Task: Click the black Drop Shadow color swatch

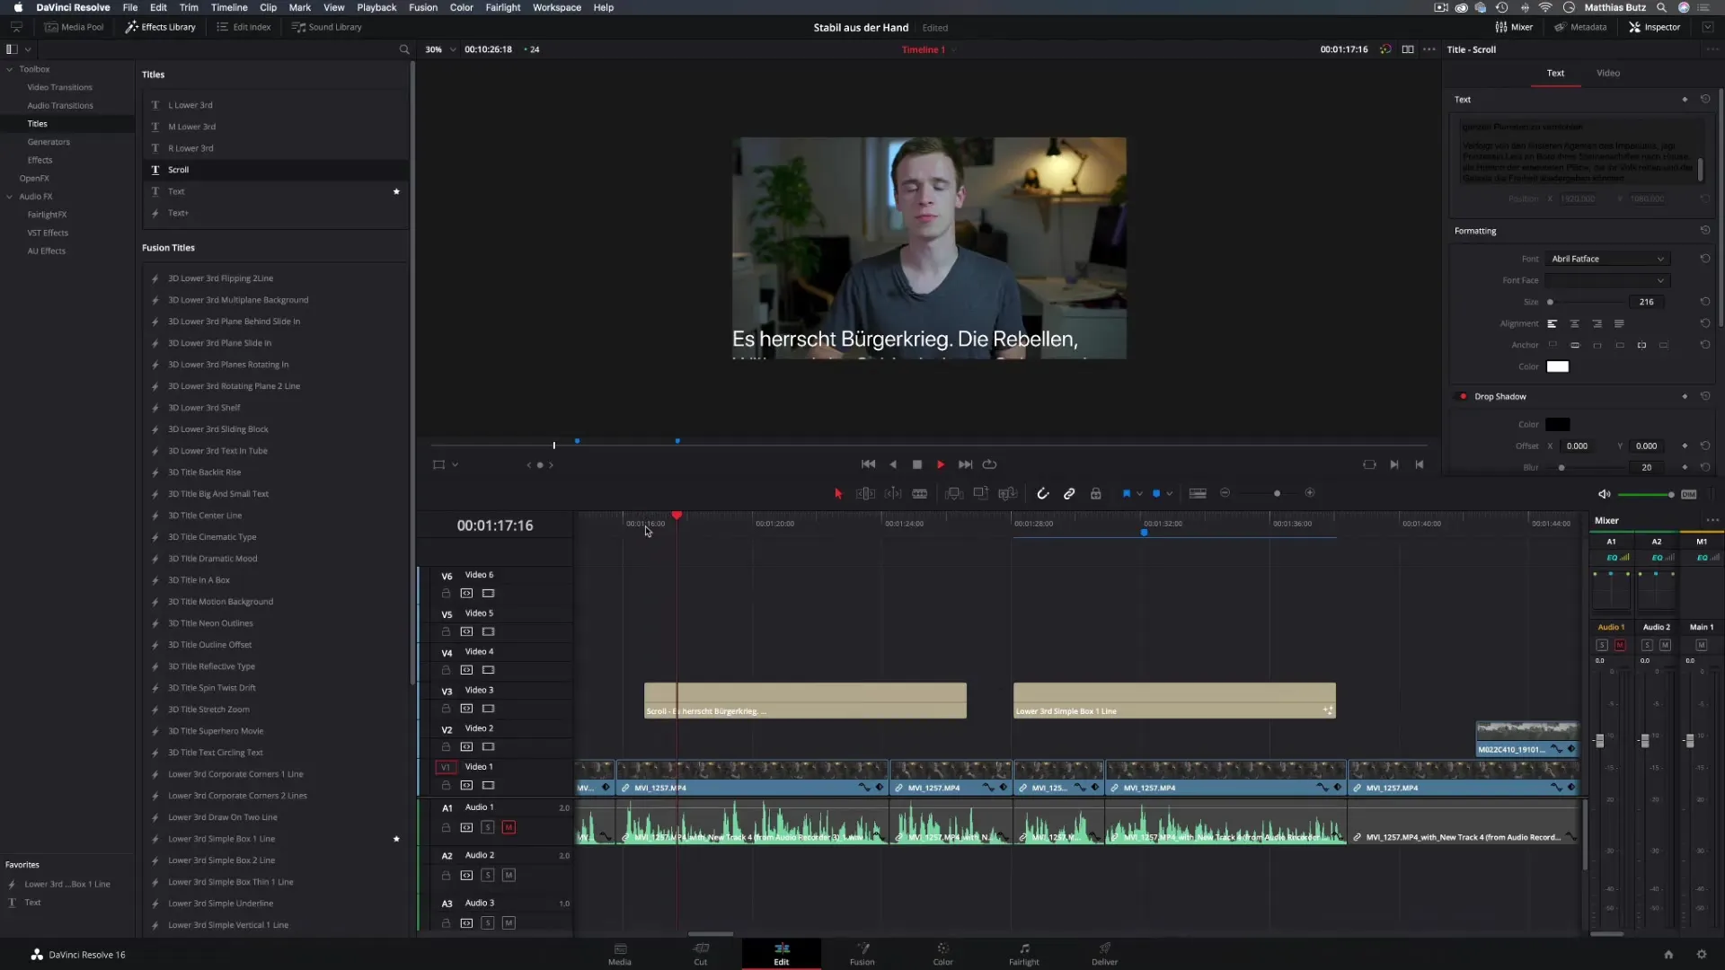Action: [x=1557, y=425]
